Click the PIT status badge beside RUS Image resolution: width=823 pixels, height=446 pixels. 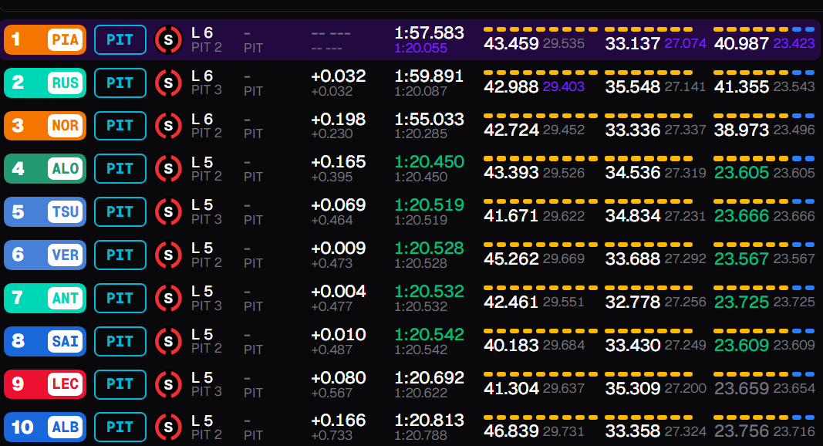[120, 83]
